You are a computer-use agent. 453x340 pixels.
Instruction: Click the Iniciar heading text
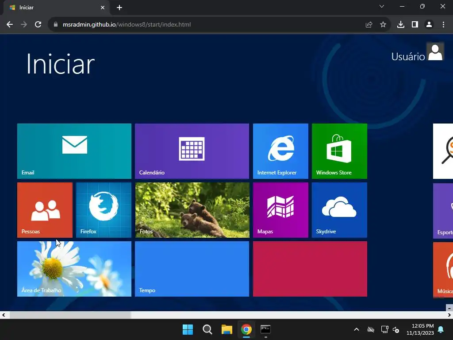(x=60, y=64)
